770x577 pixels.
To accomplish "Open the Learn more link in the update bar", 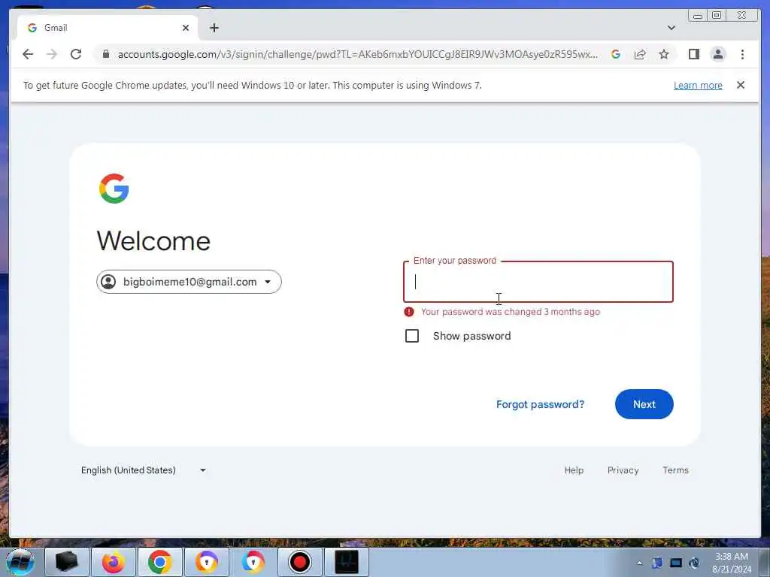I will tap(698, 86).
